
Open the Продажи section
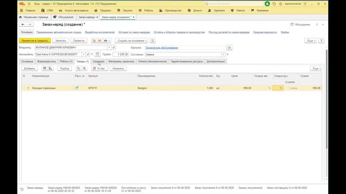[x=103, y=10]
